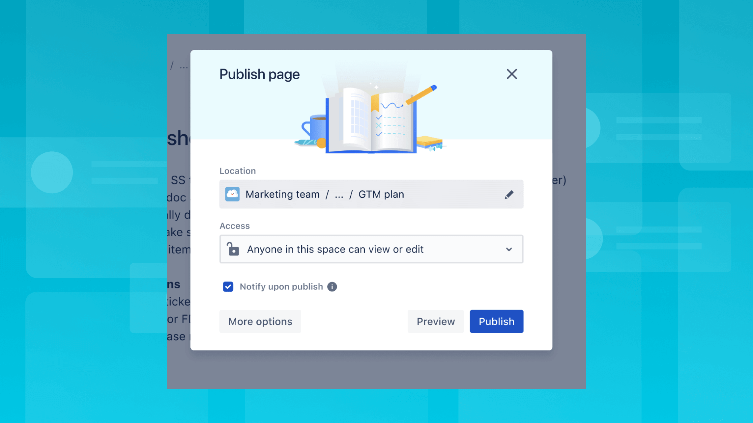This screenshot has width=753, height=423.
Task: Click the chevron on the access dropdown
Action: point(508,250)
